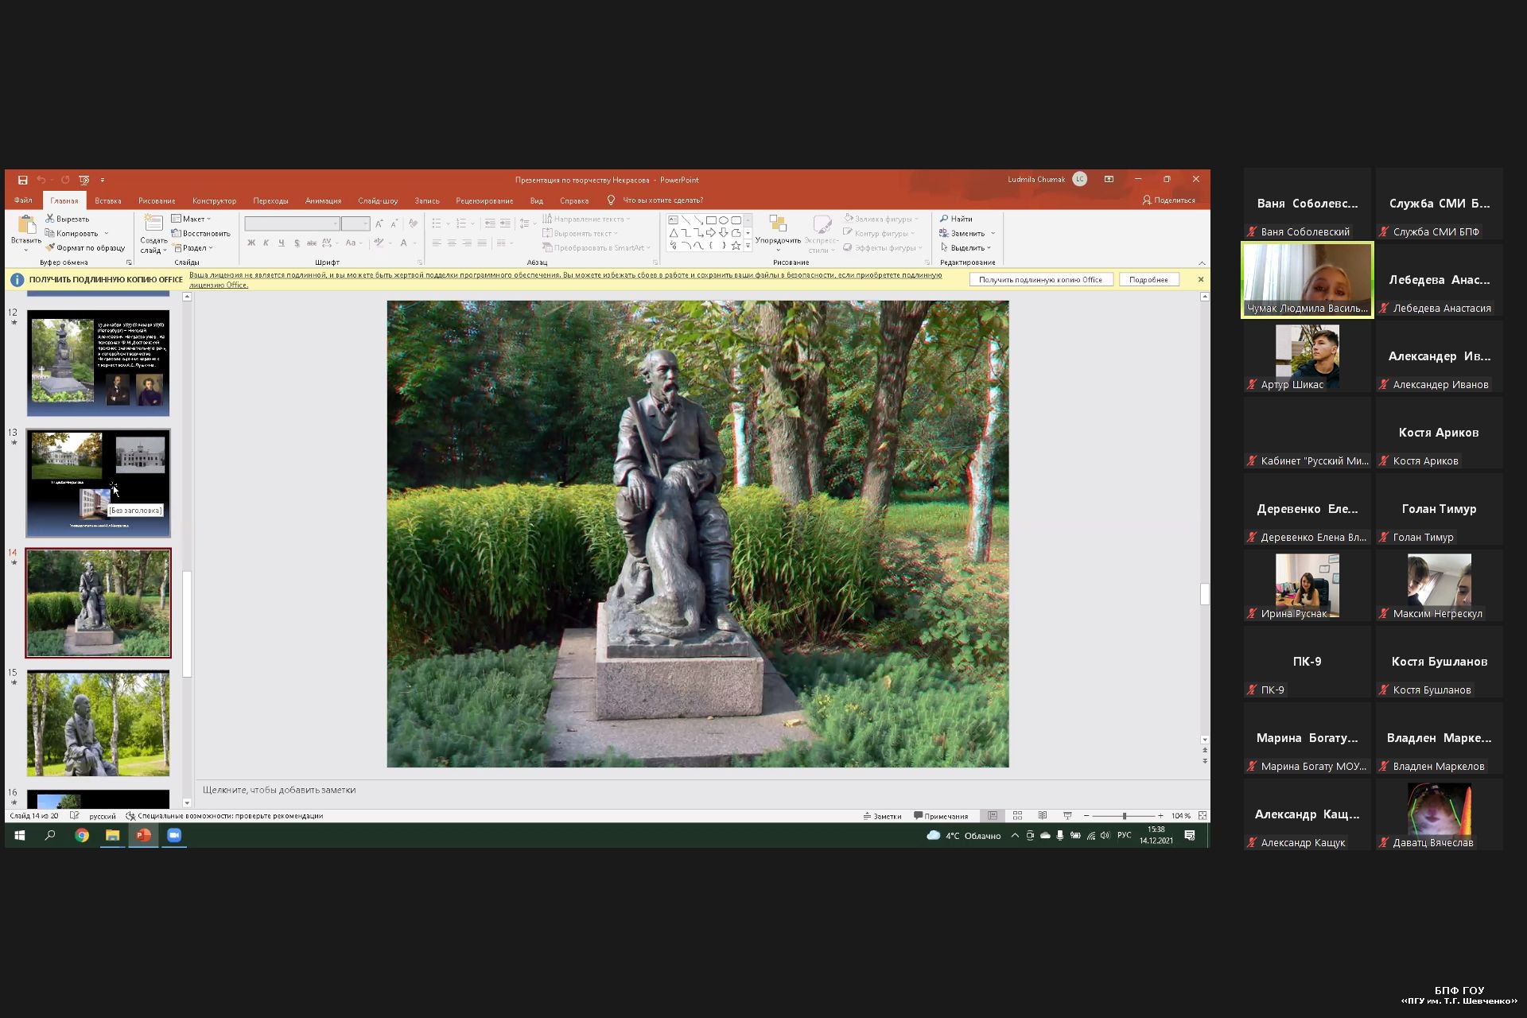Click the Создать слайд icon
Image resolution: width=1527 pixels, height=1018 pixels.
[x=153, y=224]
